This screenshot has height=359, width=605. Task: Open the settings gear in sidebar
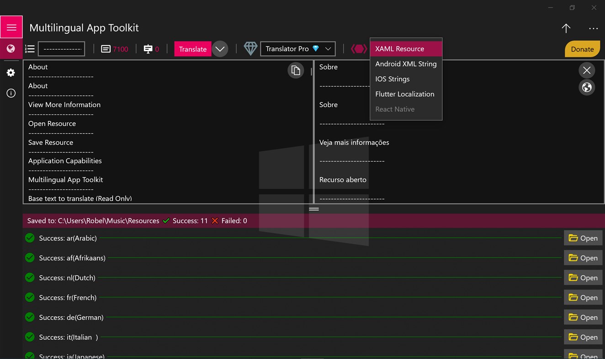pyautogui.click(x=11, y=73)
